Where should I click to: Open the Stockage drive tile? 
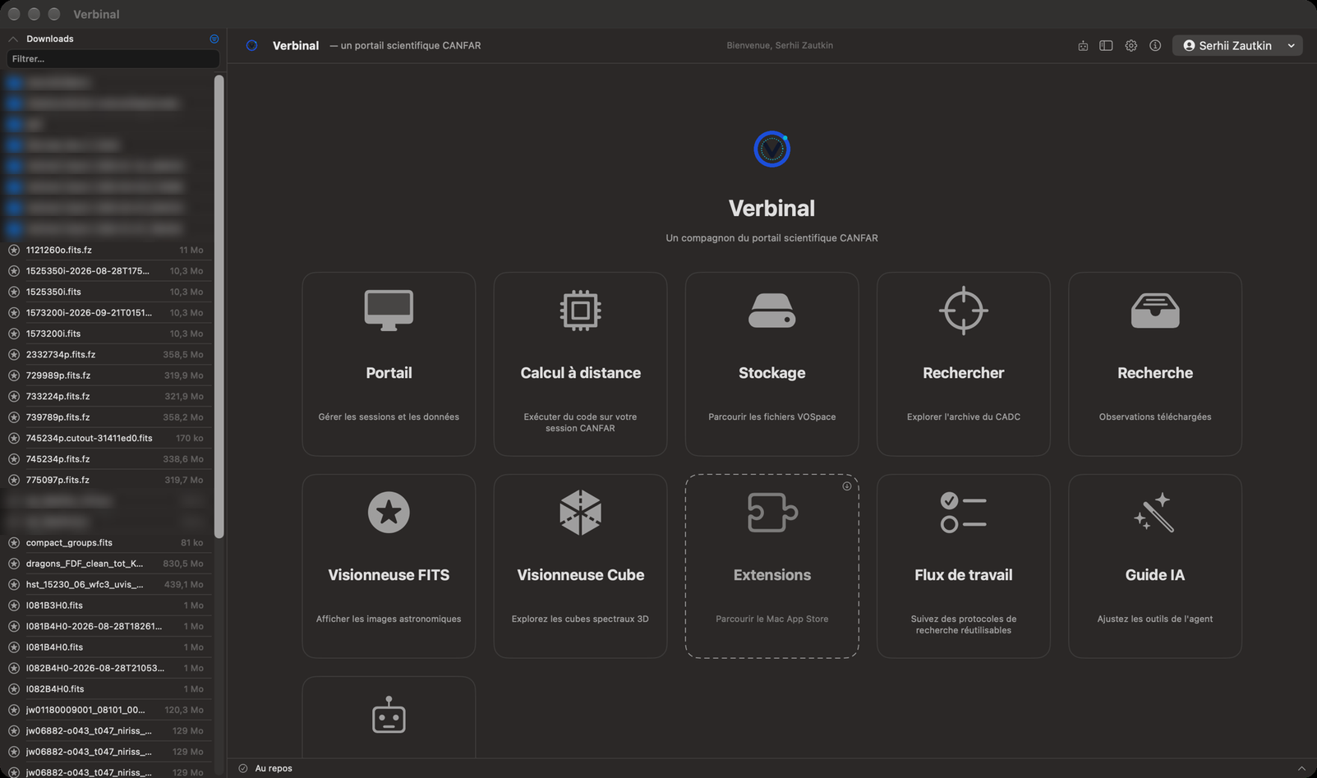pos(771,364)
